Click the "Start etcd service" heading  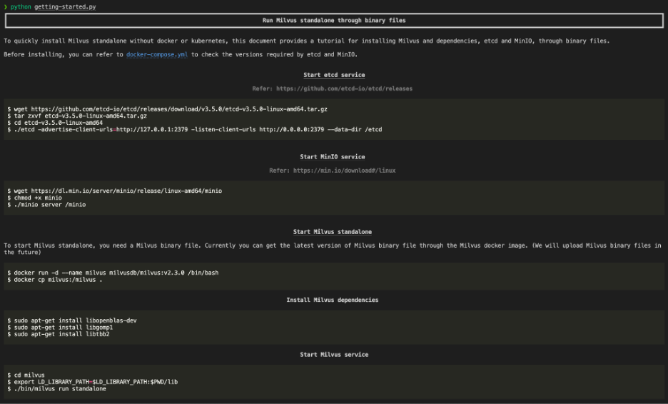(334, 75)
